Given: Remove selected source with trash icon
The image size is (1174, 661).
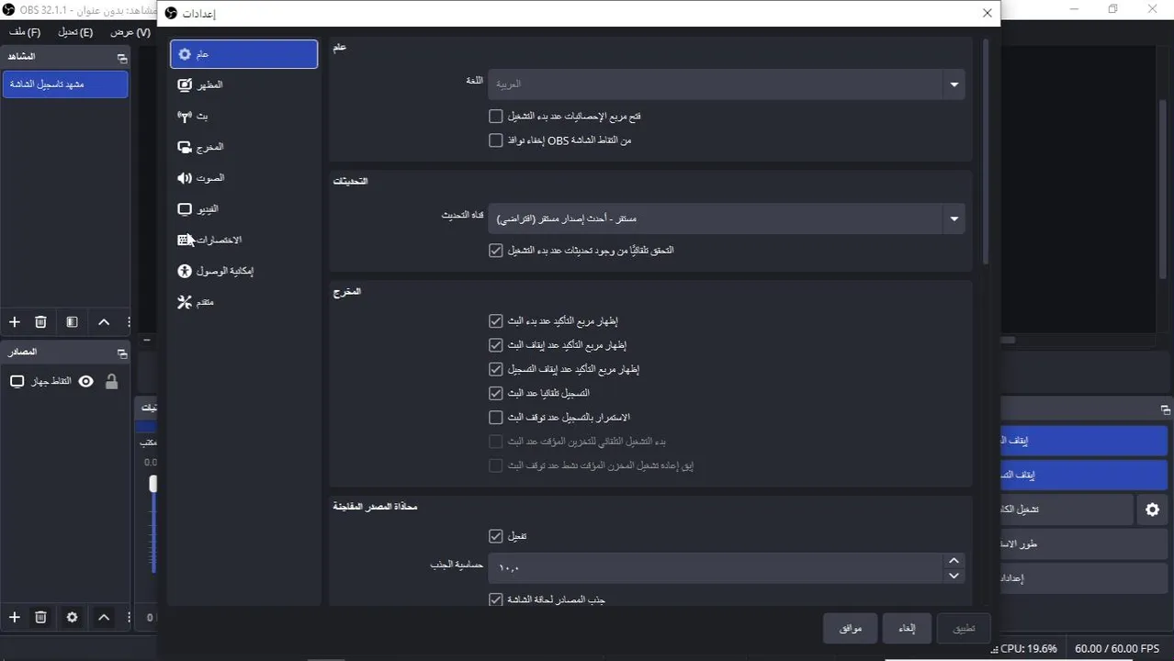Looking at the screenshot, I should [x=40, y=618].
